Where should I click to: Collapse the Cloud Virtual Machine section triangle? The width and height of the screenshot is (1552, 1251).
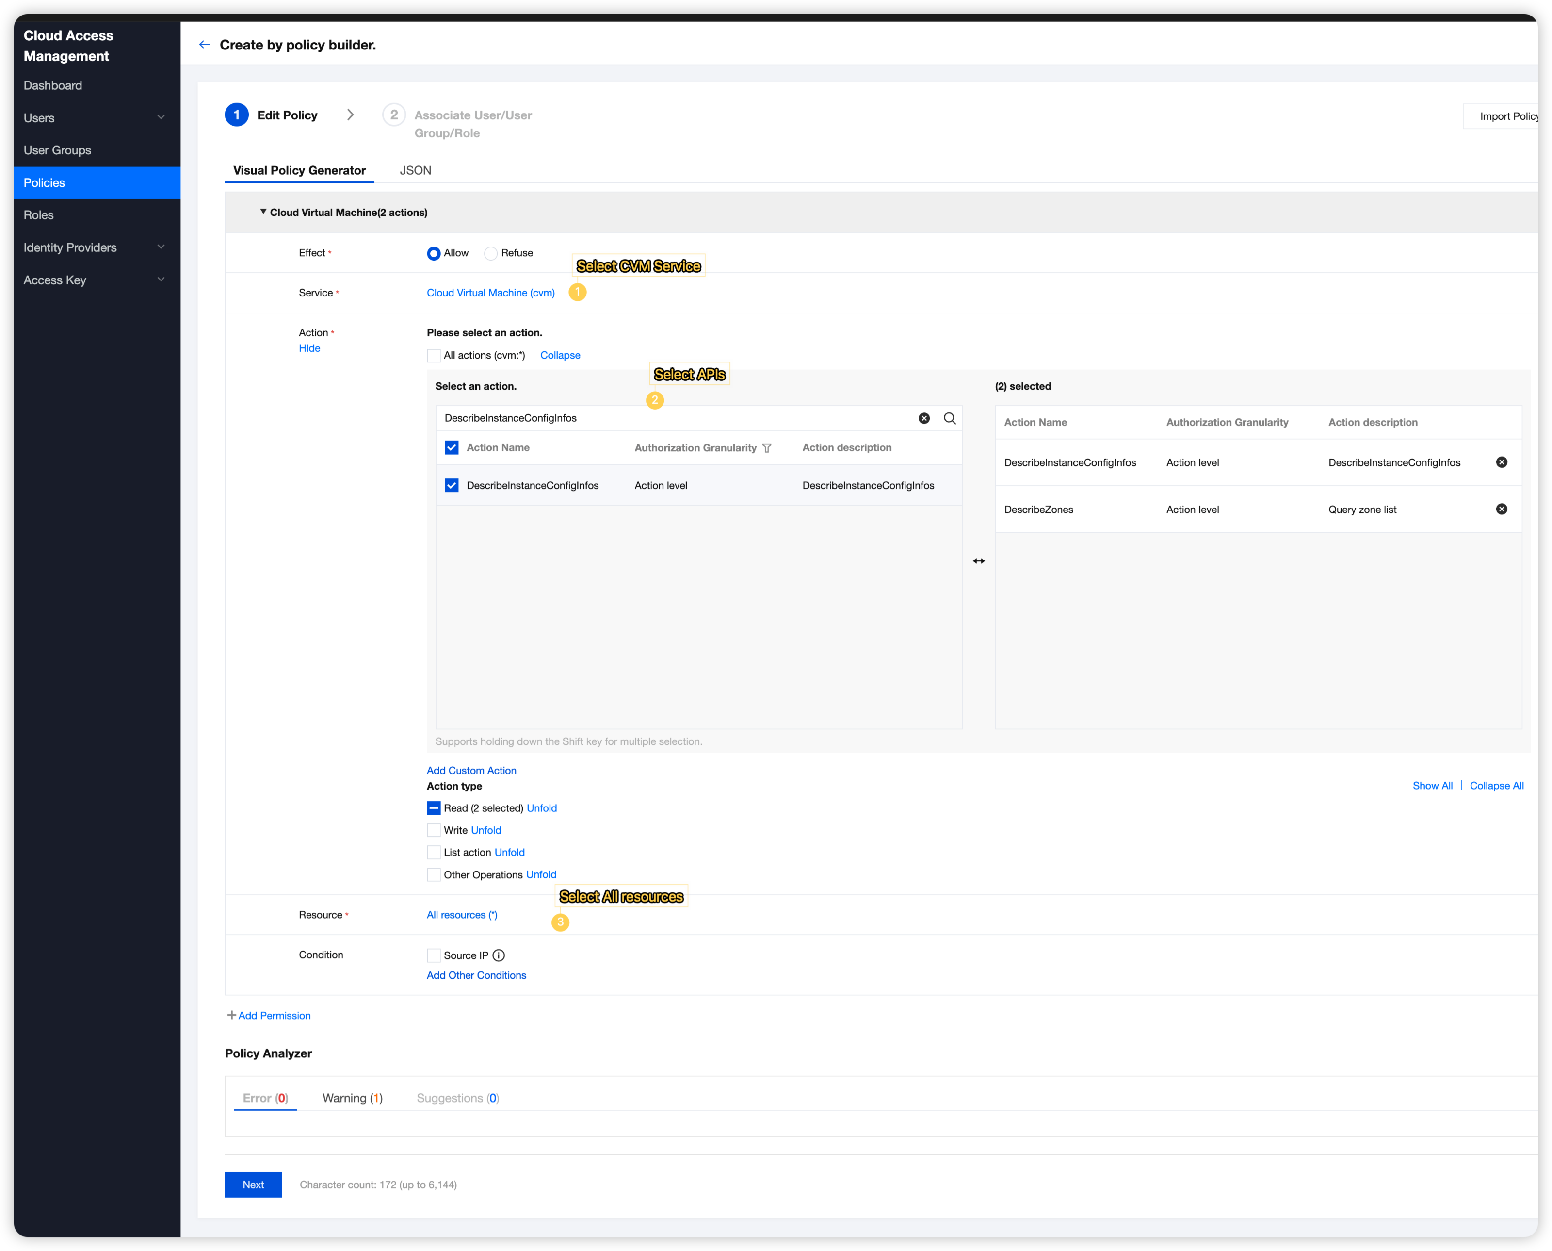pyautogui.click(x=263, y=212)
